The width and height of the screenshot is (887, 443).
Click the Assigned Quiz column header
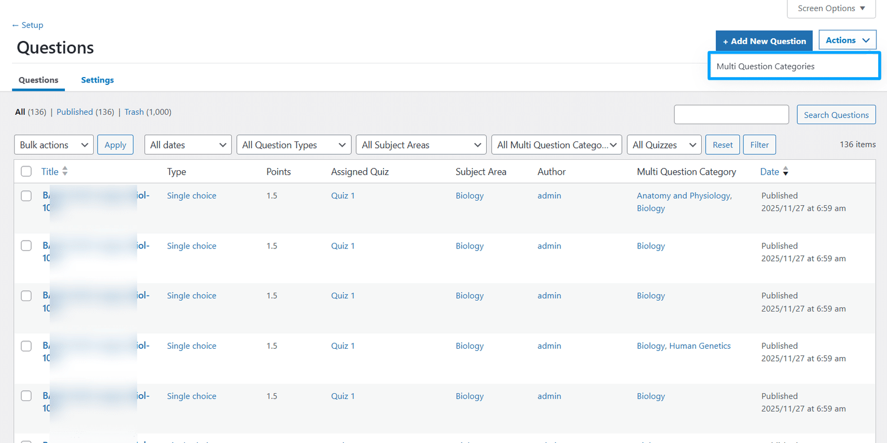click(x=360, y=172)
